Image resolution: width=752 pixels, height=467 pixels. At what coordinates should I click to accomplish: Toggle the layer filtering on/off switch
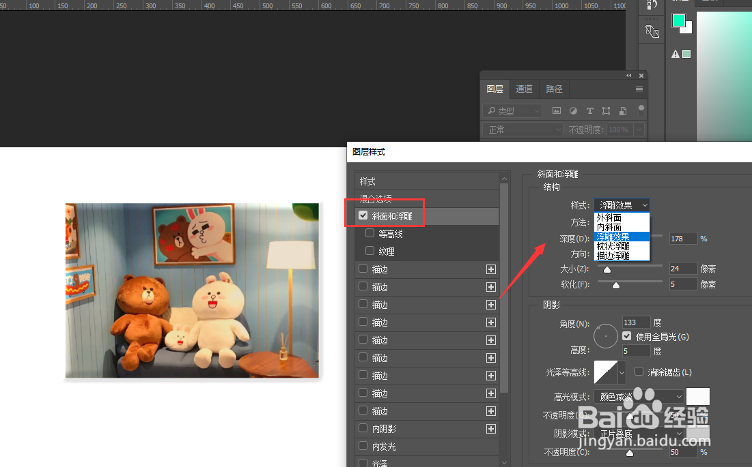click(641, 110)
